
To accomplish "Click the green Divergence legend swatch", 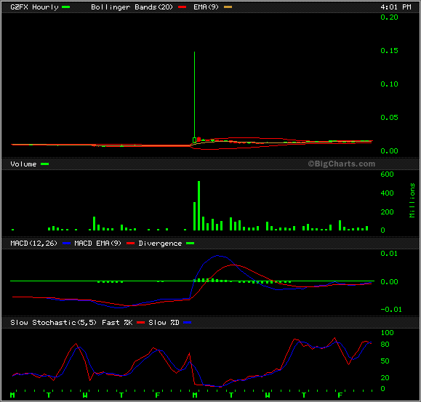I will 190,244.
